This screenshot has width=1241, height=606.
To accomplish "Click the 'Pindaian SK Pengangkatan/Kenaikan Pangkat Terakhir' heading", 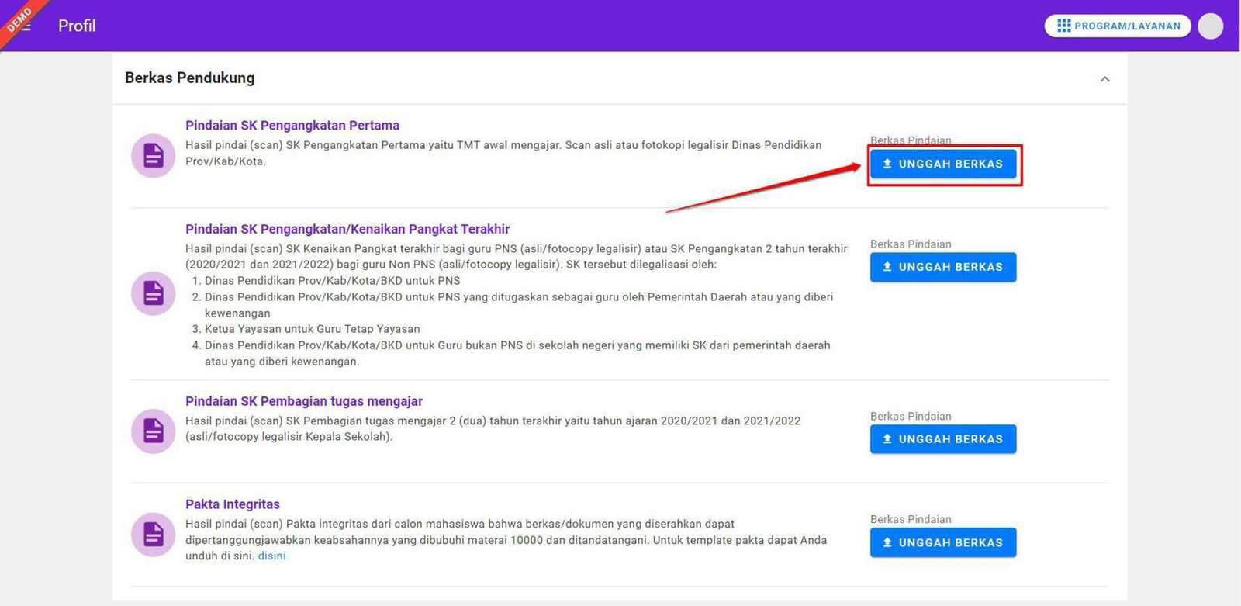I will click(347, 229).
